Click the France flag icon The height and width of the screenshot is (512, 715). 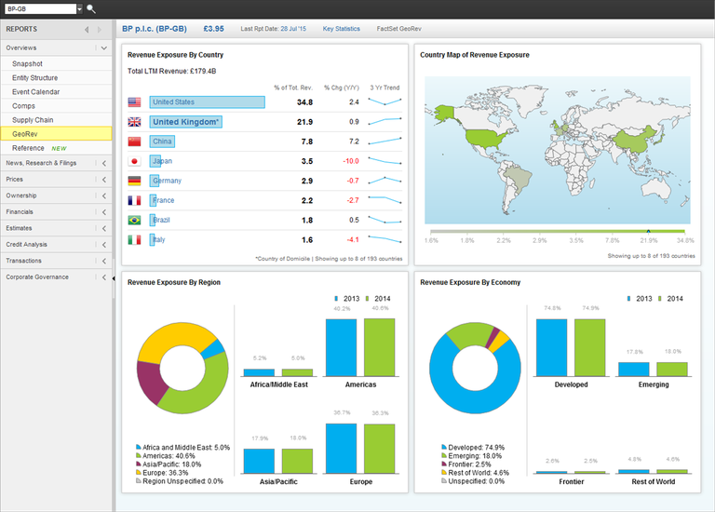pyautogui.click(x=134, y=200)
